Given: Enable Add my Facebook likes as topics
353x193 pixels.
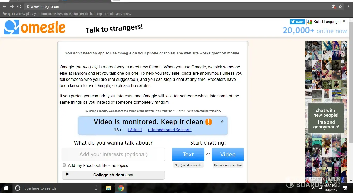Looking at the screenshot, I should [x=64, y=165].
